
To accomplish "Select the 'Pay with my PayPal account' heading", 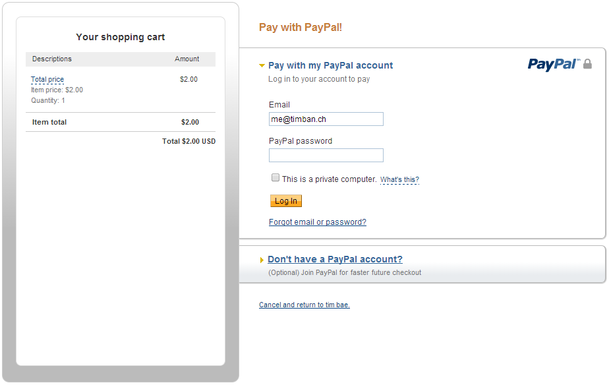I will tap(330, 66).
